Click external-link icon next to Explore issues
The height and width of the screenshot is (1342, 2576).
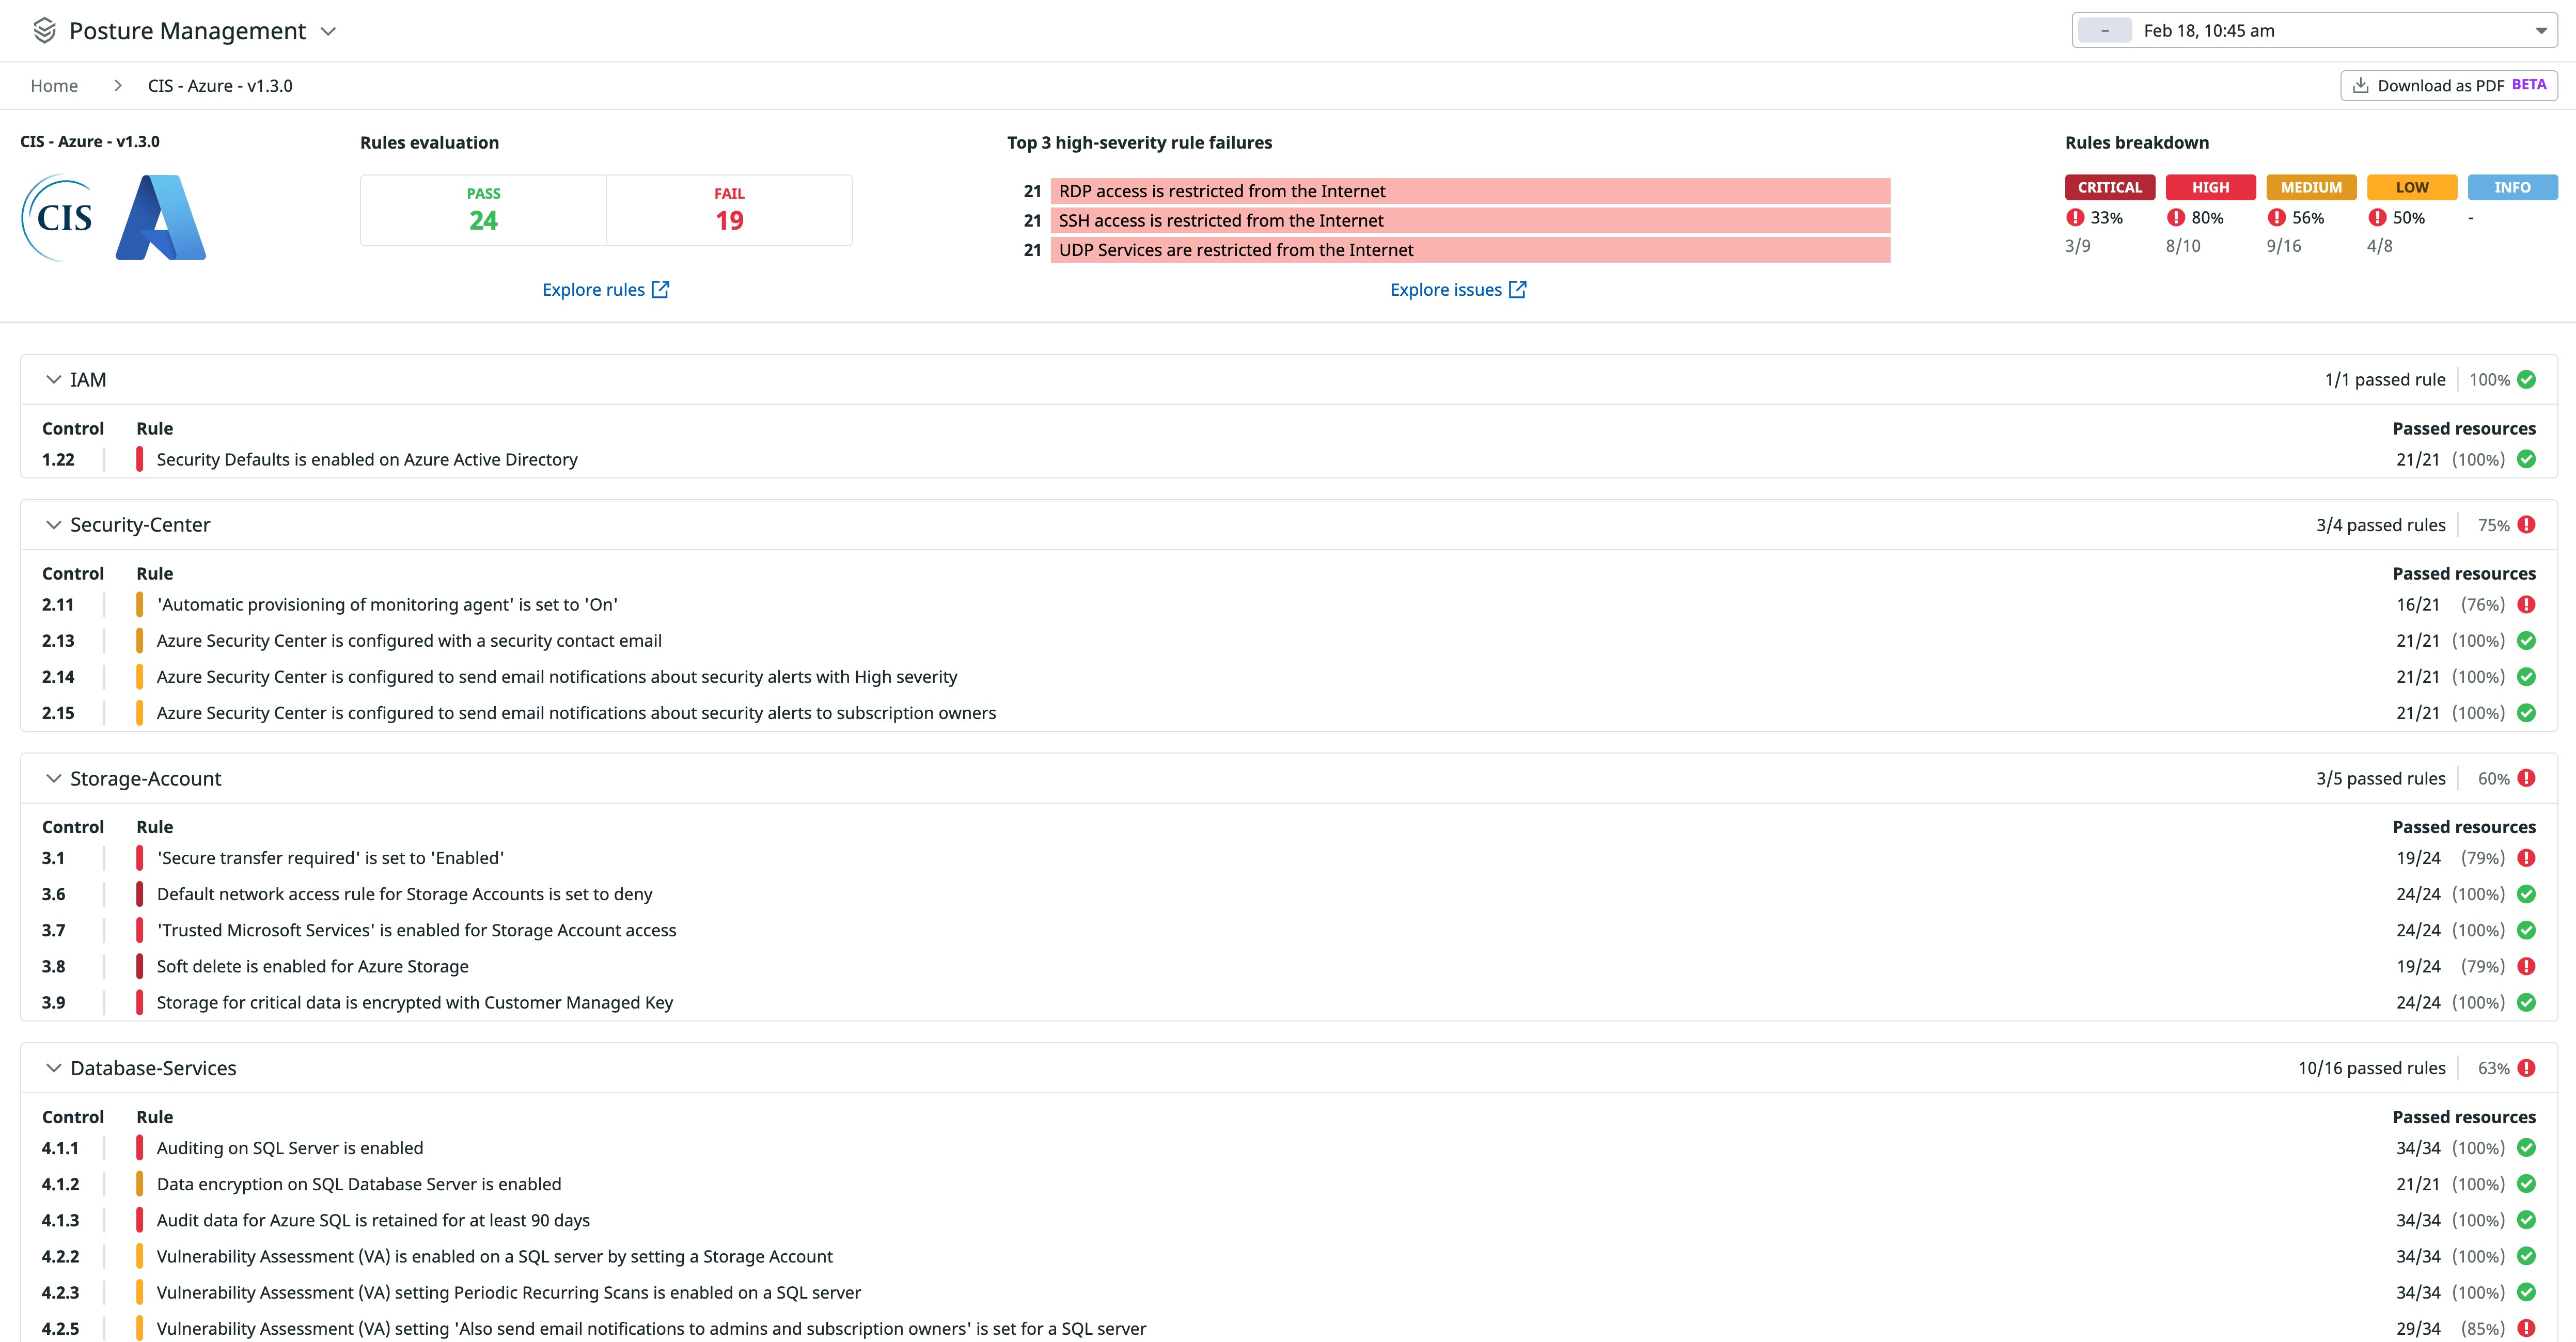pos(1517,290)
